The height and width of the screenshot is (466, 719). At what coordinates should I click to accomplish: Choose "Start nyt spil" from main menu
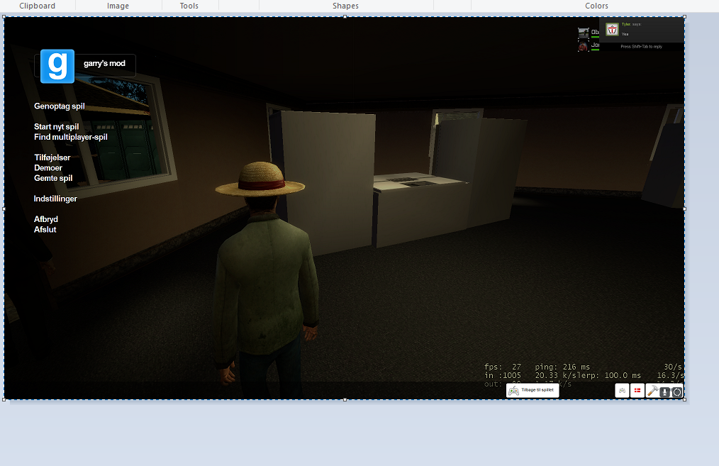click(56, 127)
